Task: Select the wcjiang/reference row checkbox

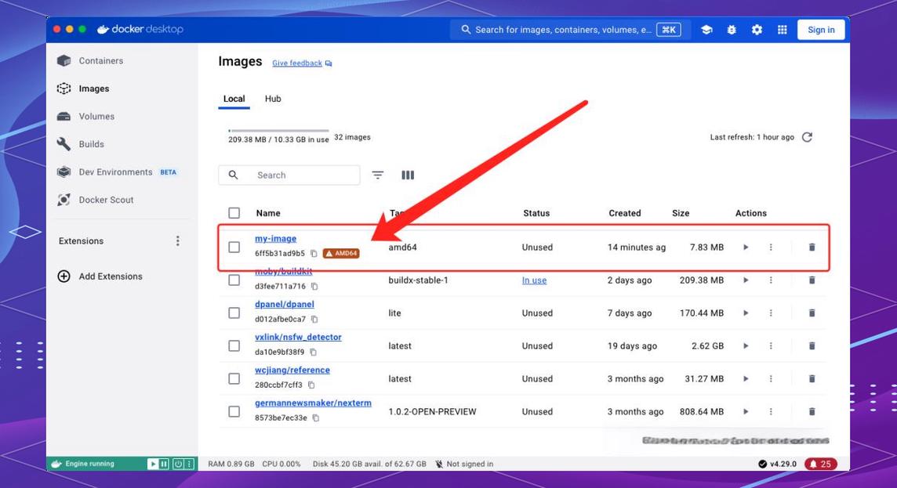Action: (234, 378)
